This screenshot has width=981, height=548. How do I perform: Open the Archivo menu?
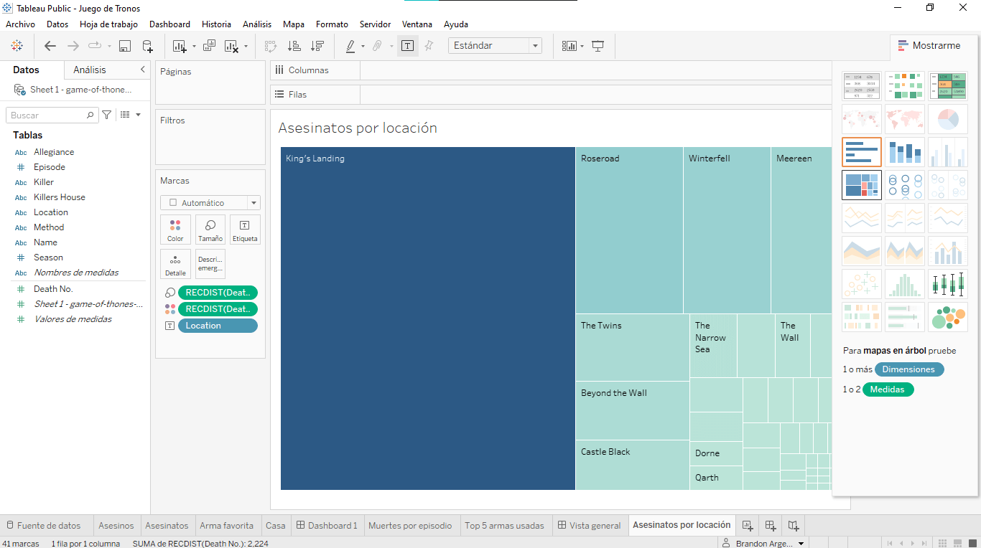tap(20, 24)
